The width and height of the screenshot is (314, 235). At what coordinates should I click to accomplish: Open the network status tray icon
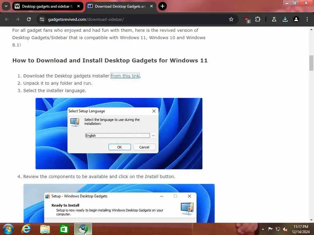coord(278,229)
